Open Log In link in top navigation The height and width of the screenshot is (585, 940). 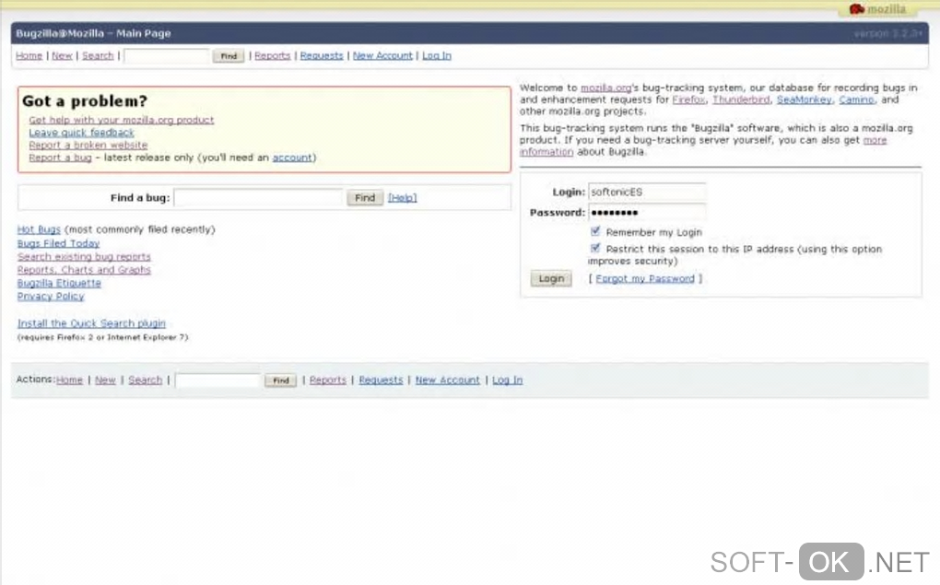coord(437,56)
